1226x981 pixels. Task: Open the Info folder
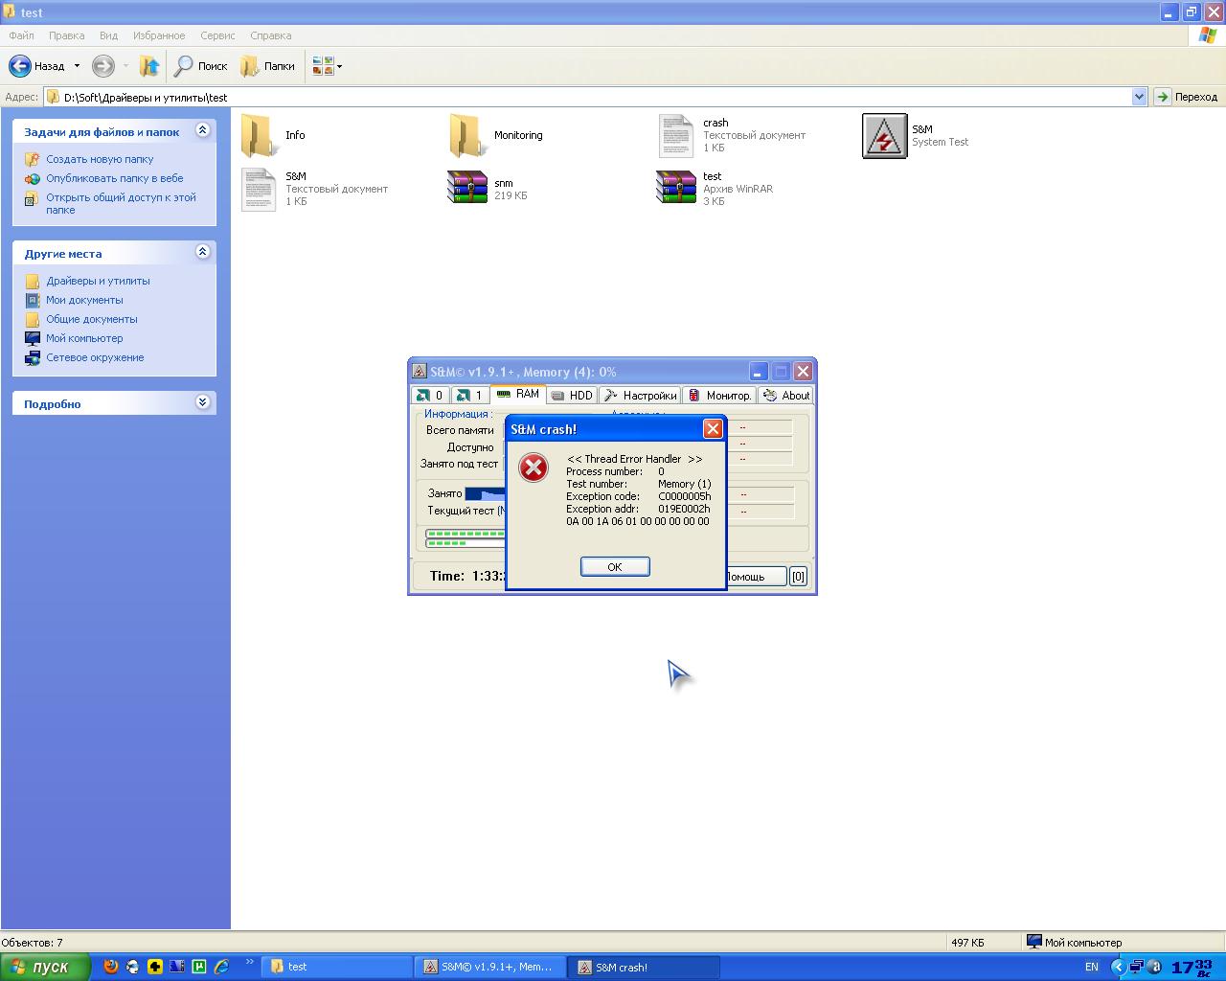click(259, 136)
